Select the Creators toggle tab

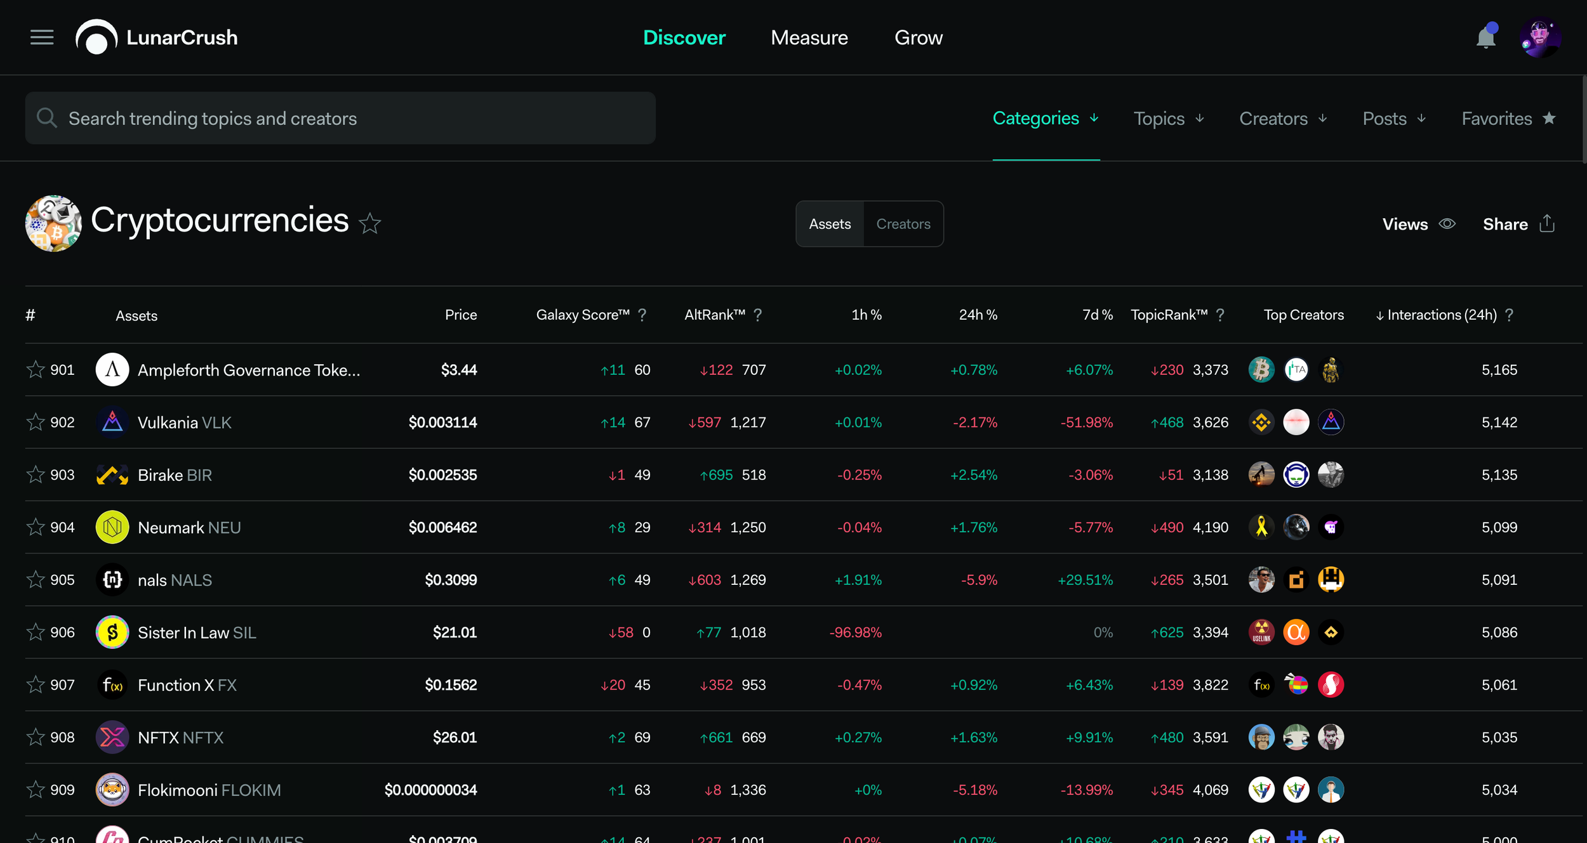(x=903, y=224)
